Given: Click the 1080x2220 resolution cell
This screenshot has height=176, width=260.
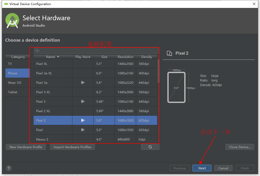Looking at the screenshot, I should click(125, 83).
